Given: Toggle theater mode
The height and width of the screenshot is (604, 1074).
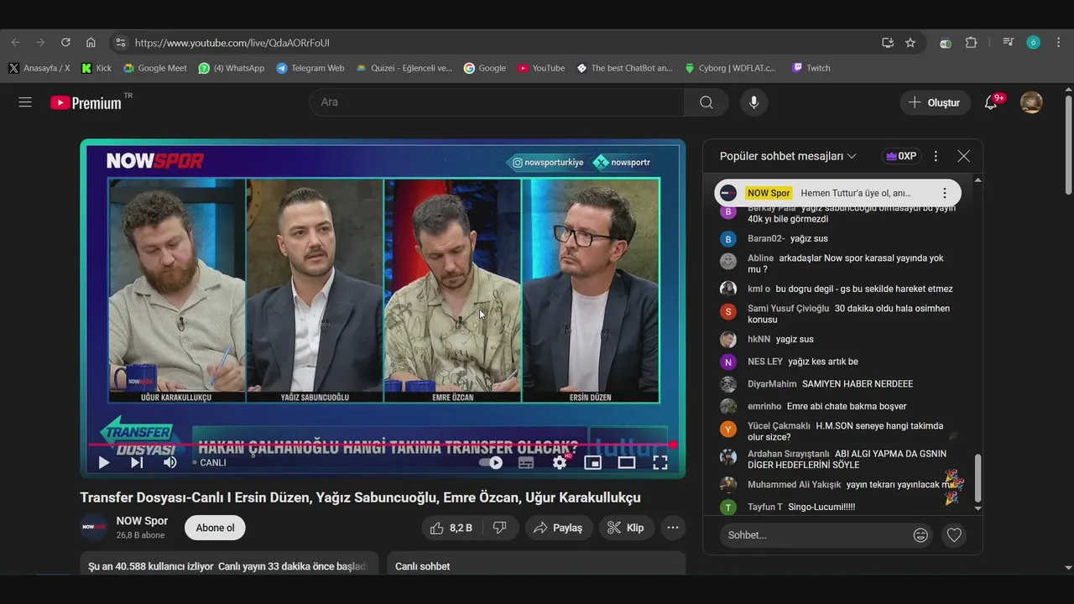Looking at the screenshot, I should [627, 462].
